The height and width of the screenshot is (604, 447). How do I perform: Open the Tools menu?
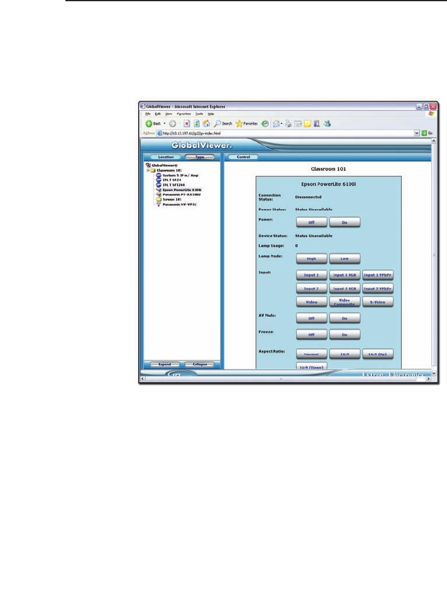pos(199,114)
